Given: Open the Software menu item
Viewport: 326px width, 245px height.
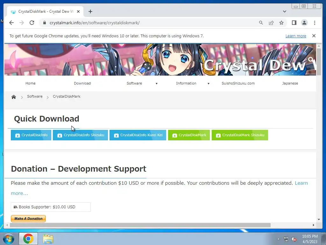Looking at the screenshot, I should click(134, 83).
